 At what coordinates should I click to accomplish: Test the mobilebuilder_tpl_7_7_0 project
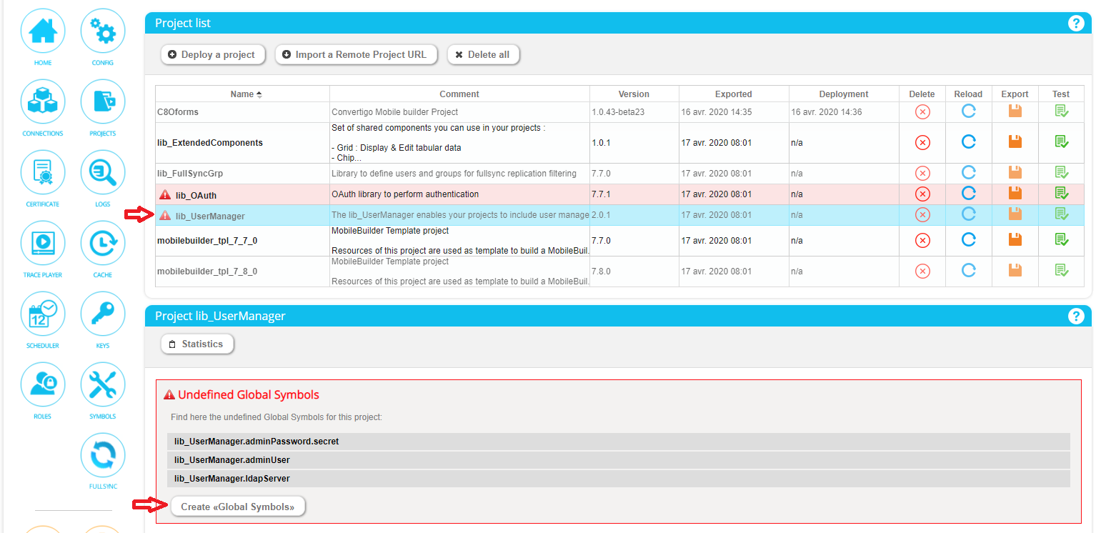[1061, 241]
